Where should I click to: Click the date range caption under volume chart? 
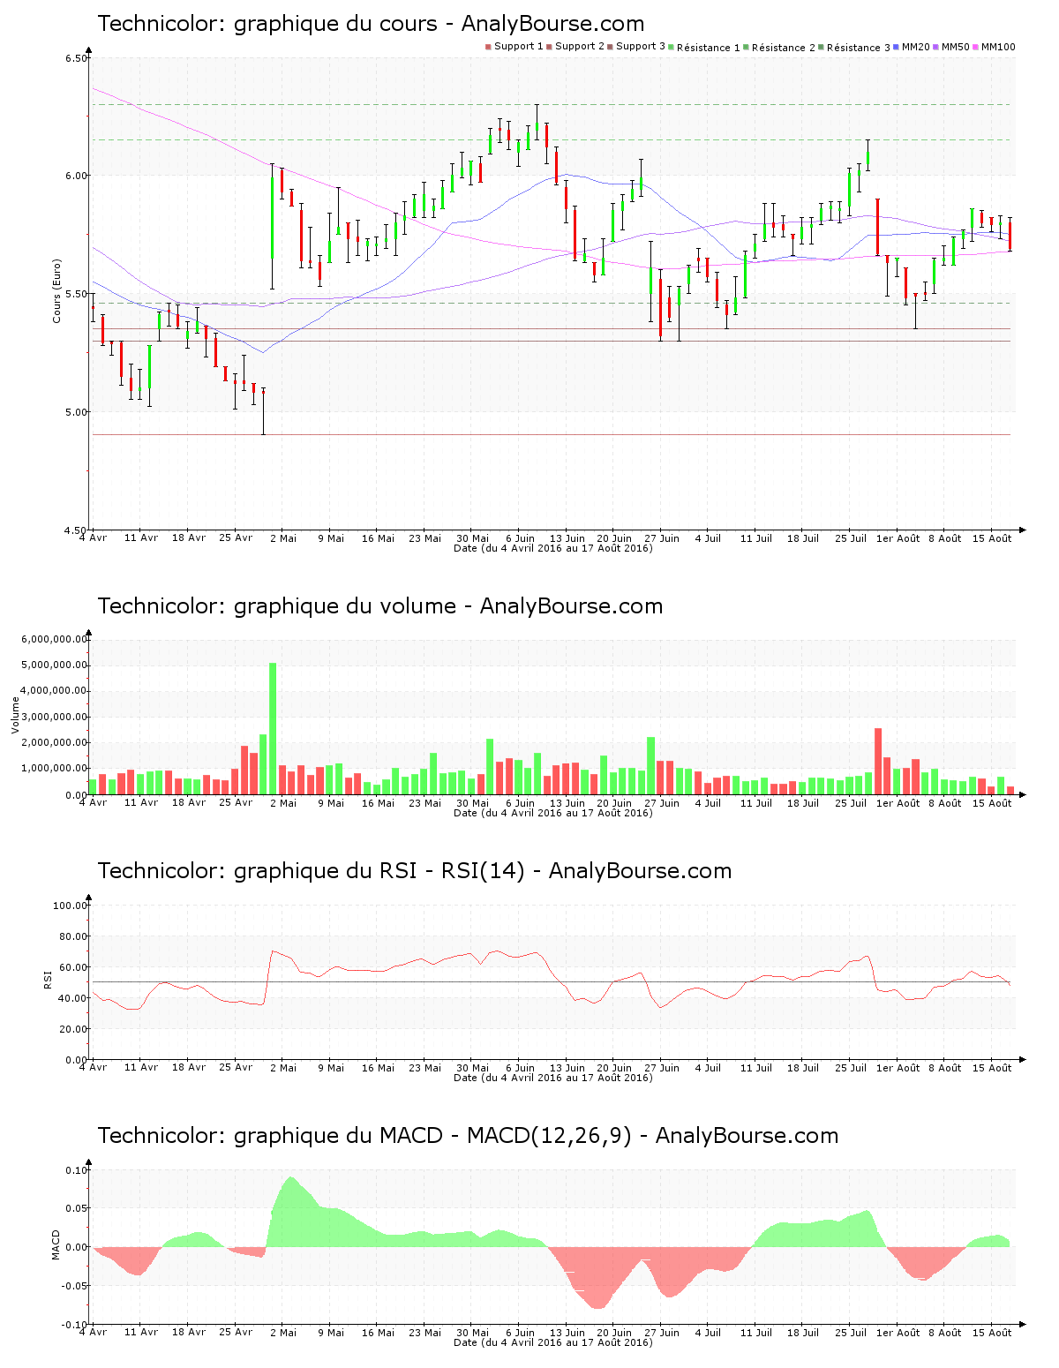pyautogui.click(x=552, y=813)
